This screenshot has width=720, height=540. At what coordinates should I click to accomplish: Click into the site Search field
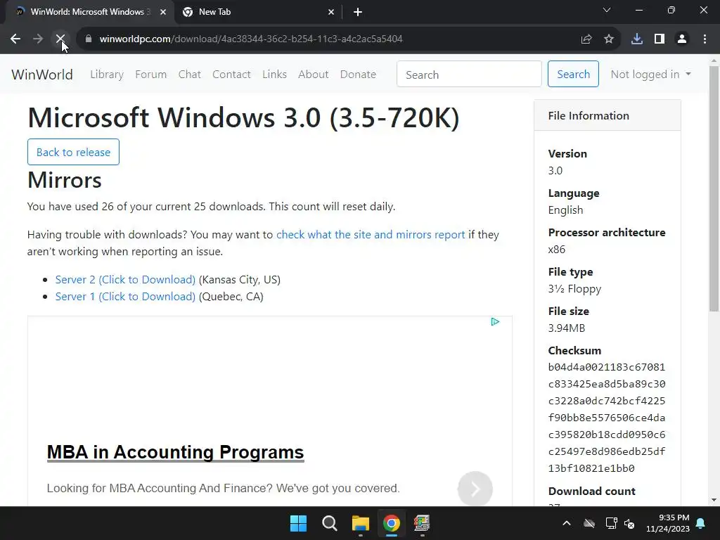coord(469,74)
